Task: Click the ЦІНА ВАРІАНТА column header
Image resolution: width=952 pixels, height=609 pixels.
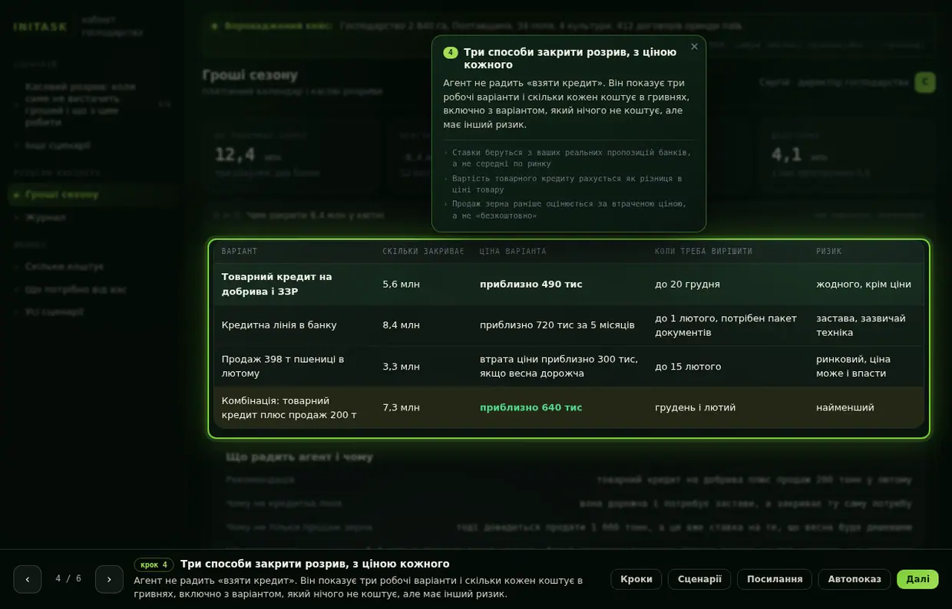Action: [513, 252]
